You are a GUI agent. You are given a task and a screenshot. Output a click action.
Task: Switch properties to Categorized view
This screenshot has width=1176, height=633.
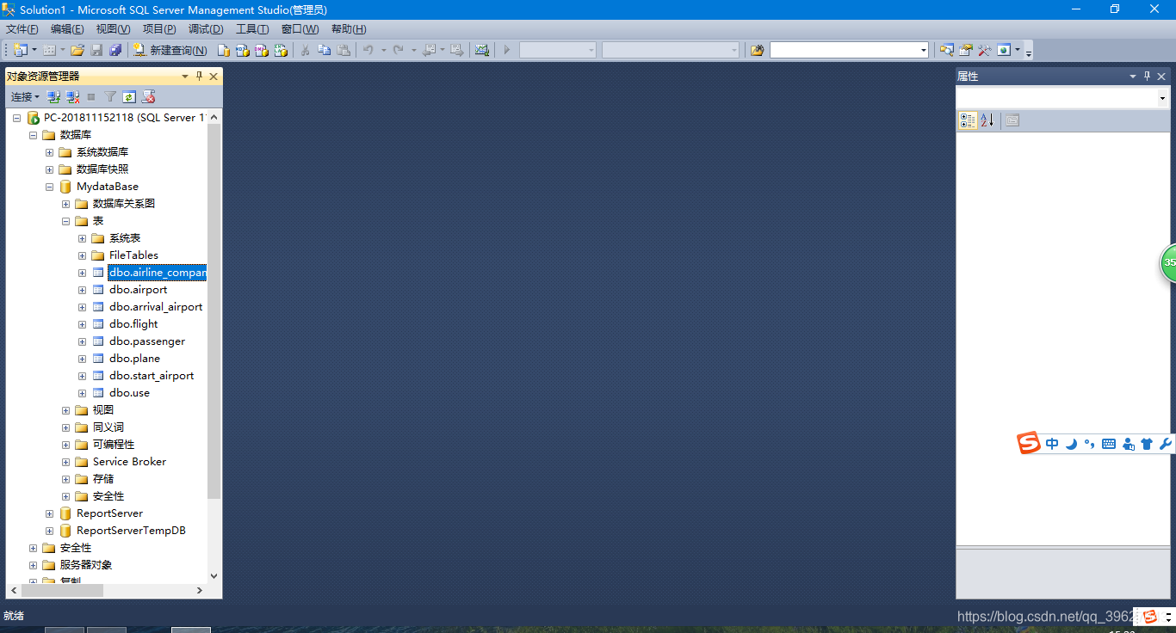[968, 120]
